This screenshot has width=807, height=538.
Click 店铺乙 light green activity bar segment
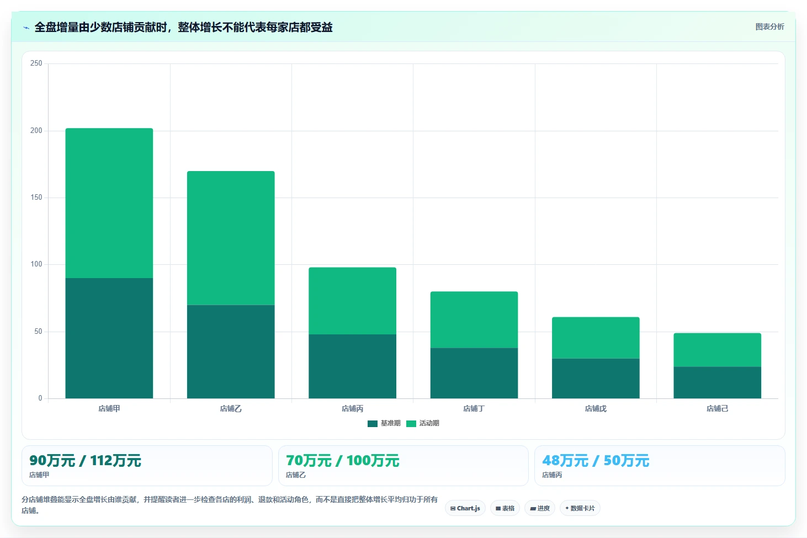(x=231, y=238)
